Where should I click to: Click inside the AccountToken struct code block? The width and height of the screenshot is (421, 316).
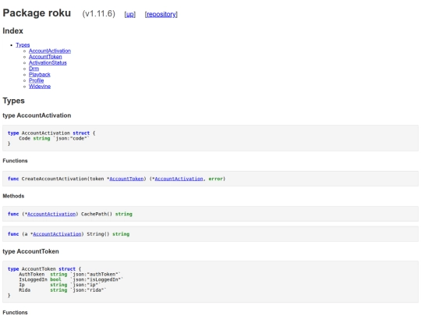tap(210, 282)
